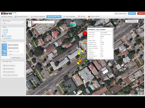Select the Esri ArcGIS Tools tab
The width and height of the screenshot is (145, 108).
pos(54,16)
